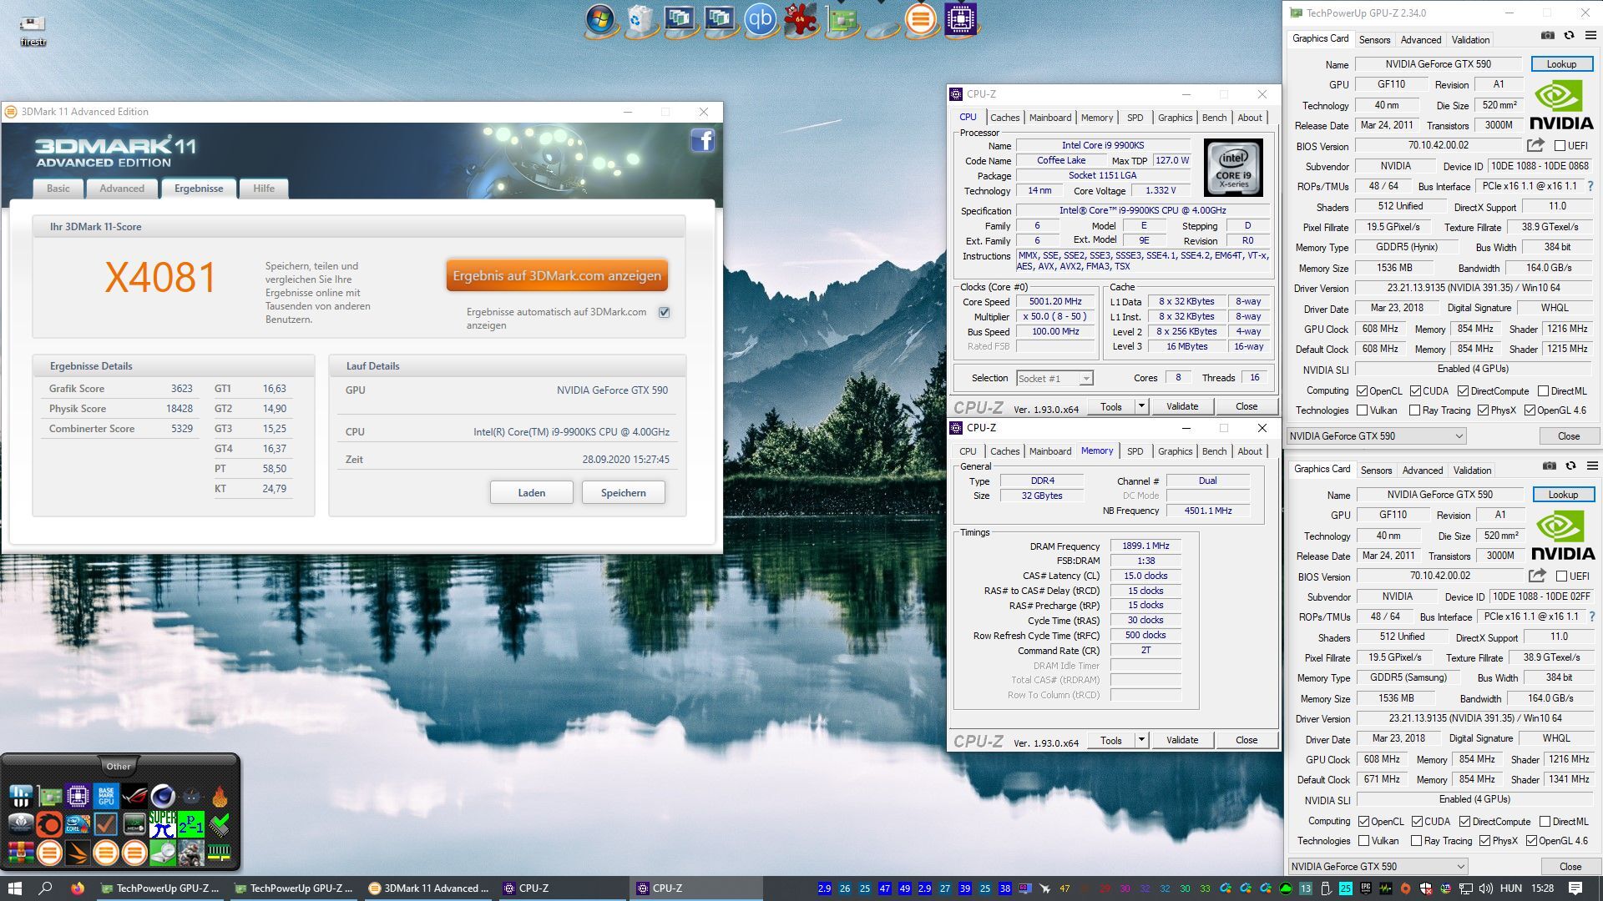Click the firestr desktop shortcut
The width and height of the screenshot is (1603, 901).
click(33, 30)
